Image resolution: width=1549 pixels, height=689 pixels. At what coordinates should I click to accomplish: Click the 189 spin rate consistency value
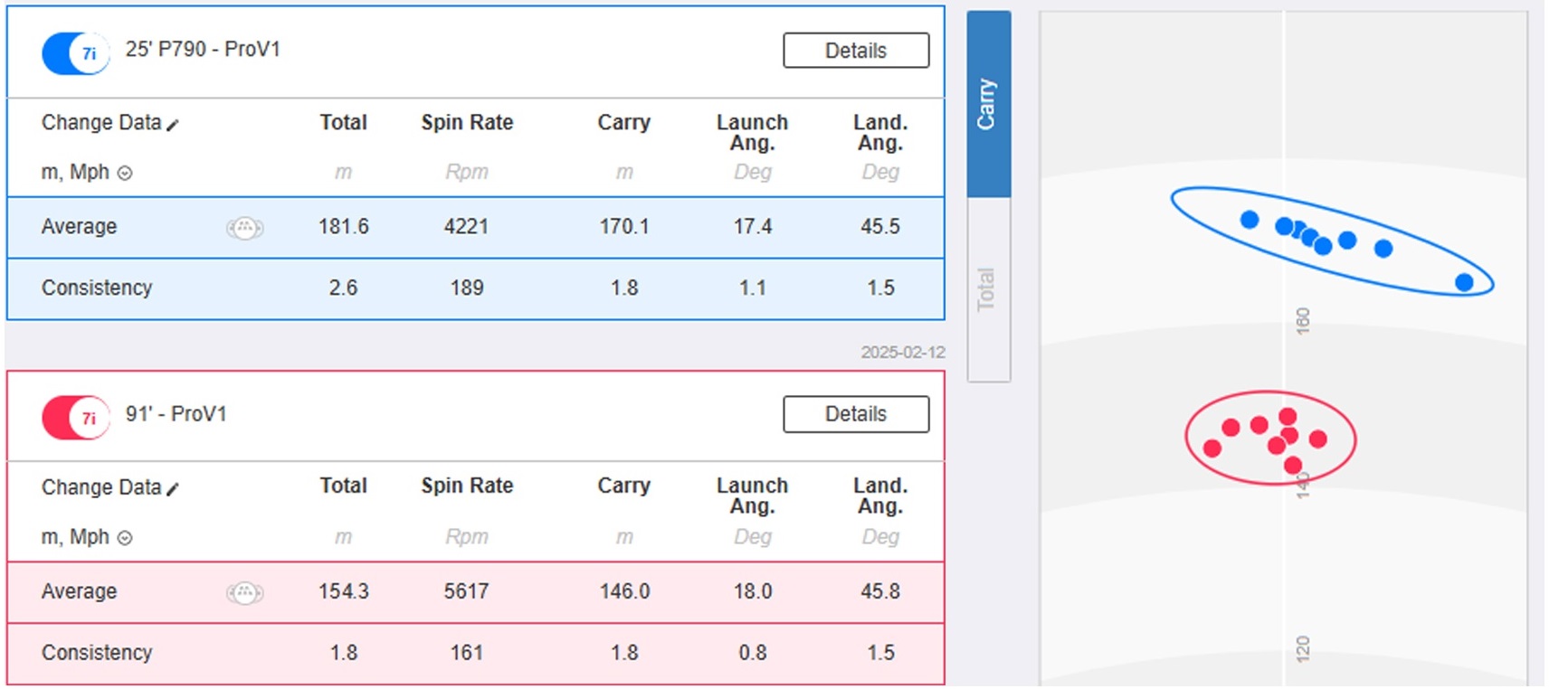467,288
